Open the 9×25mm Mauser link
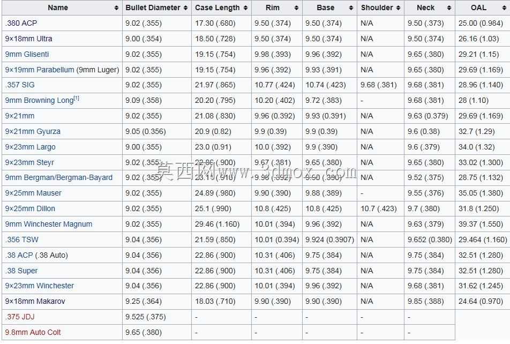The width and height of the screenshot is (510, 344). pyautogui.click(x=33, y=193)
